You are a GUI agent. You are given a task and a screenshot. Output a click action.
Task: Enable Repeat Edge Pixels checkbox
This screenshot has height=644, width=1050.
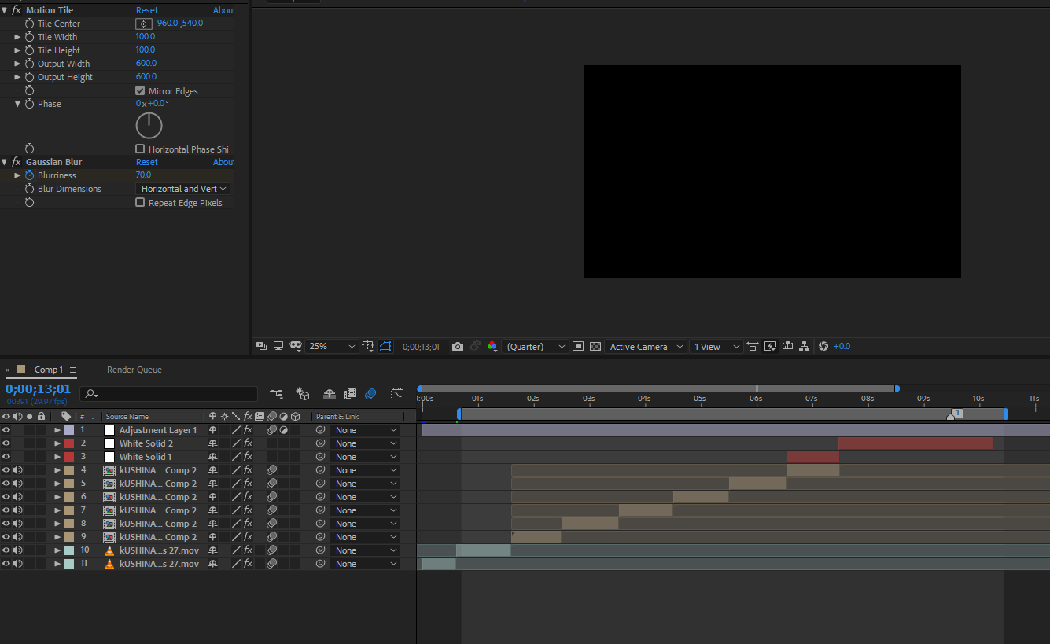(x=140, y=203)
